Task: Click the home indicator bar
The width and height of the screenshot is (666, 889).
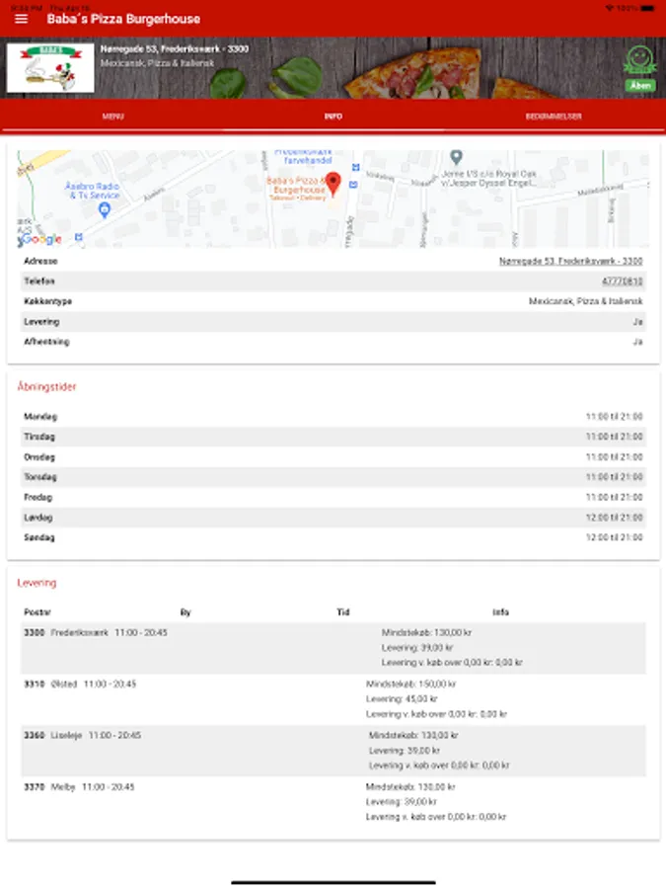Action: (333, 882)
